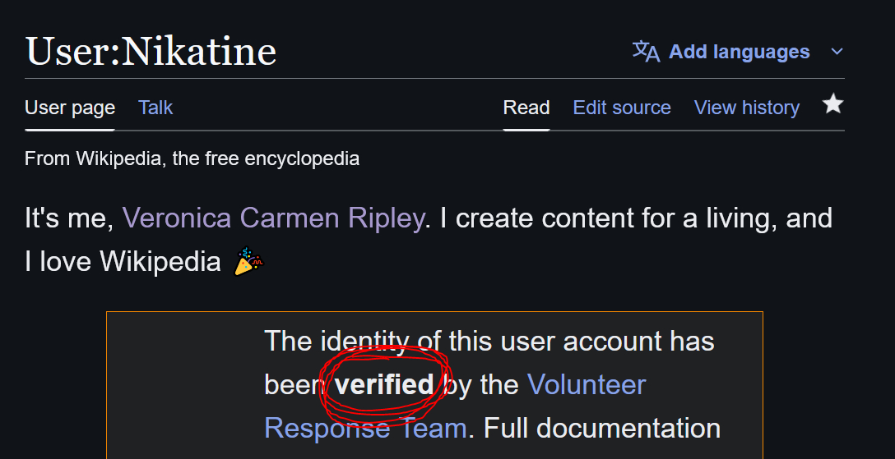
Task: Open the Talk tab
Action: 155,108
